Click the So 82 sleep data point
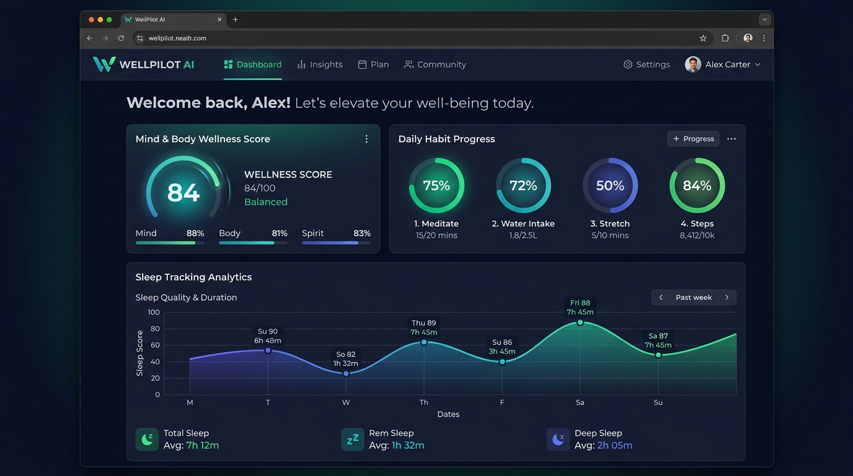 pyautogui.click(x=346, y=373)
